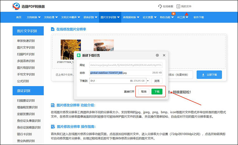Click the 剩: 276.95 GB free space text
Screen dimensions: 238x145
137,81
